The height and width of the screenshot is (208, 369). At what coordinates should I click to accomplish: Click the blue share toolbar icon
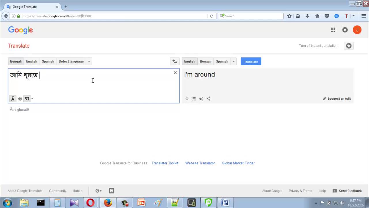pos(336,16)
